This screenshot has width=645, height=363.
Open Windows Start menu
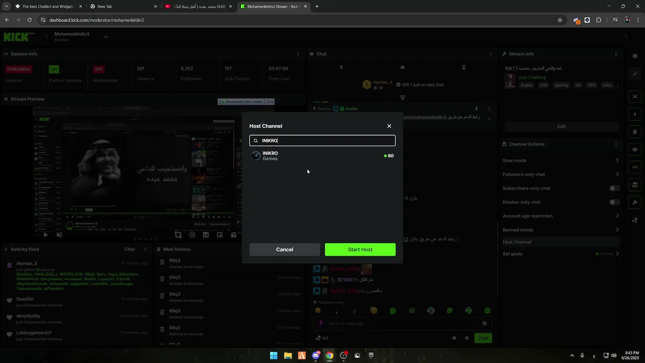274,355
